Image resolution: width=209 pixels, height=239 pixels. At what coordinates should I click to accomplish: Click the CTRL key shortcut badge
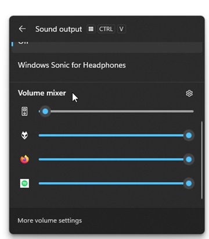(106, 29)
